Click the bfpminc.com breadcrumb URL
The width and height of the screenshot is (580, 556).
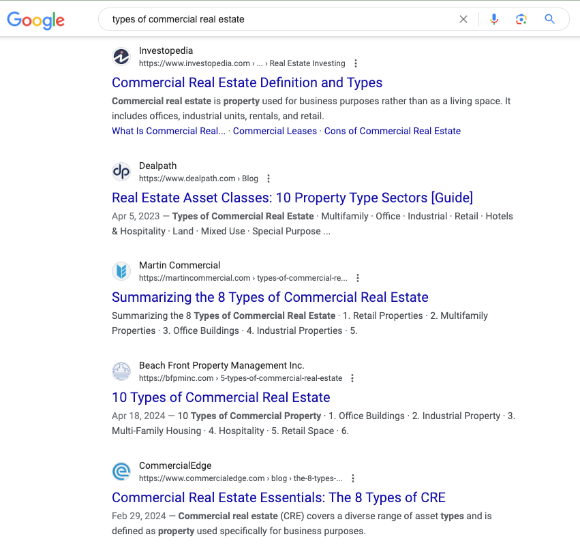(x=241, y=378)
